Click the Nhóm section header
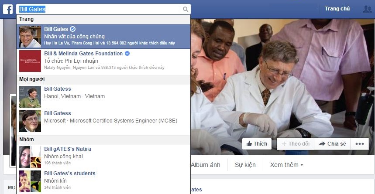 tap(103, 140)
